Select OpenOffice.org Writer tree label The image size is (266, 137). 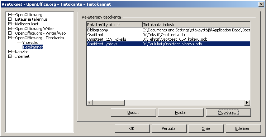(34, 29)
